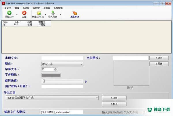Click the Add Folder (新增文件夹) icon

click(x=39, y=13)
